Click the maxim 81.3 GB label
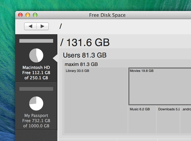 (x=81, y=64)
